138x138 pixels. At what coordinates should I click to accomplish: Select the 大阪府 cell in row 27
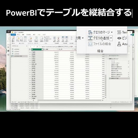[x=37, y=58]
